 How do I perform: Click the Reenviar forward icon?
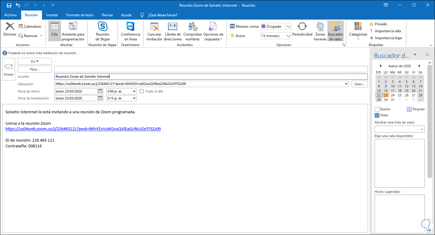[x=21, y=36]
